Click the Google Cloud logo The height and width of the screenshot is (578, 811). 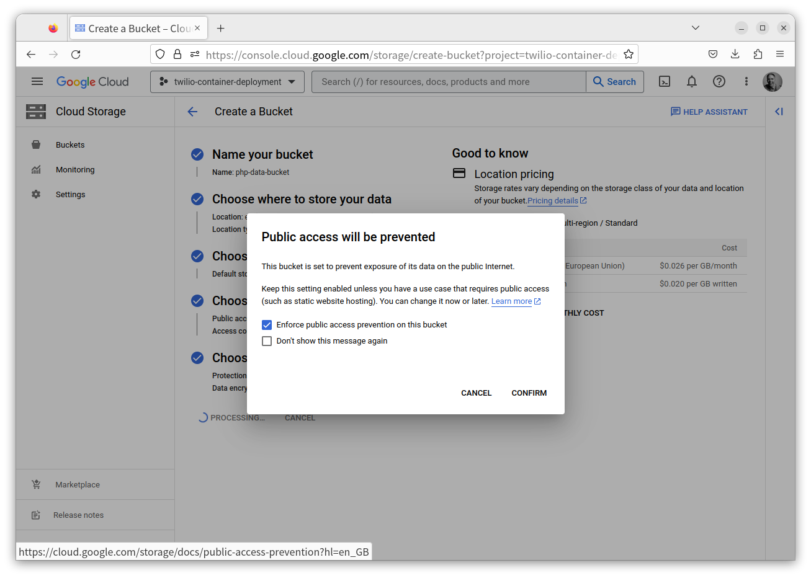pyautogui.click(x=92, y=82)
